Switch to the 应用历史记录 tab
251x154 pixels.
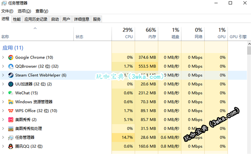point(36,19)
